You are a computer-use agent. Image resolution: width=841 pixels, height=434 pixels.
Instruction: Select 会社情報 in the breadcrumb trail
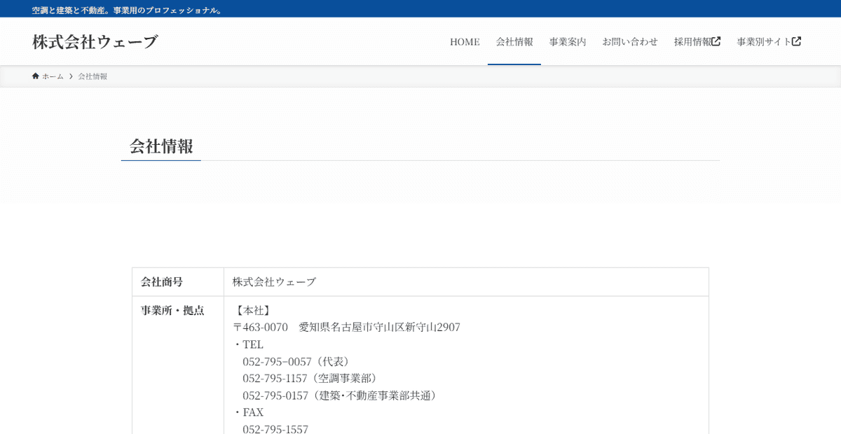(x=92, y=76)
